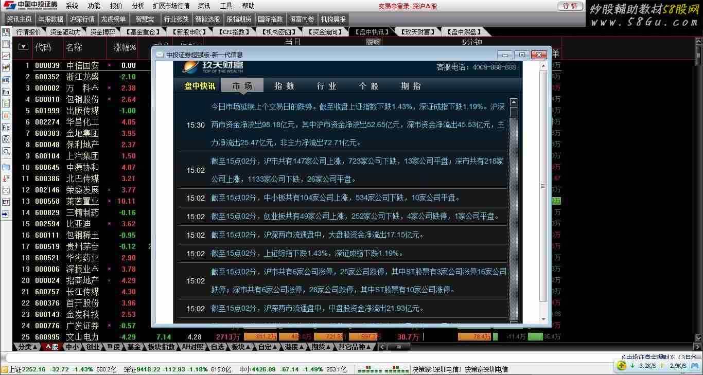Viewport: 703px width, 375px height.
Task: Switch to 行业 tab in popup
Action: [x=326, y=86]
